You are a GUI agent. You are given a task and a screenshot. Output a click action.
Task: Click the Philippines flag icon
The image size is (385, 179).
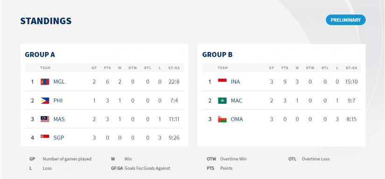click(x=45, y=100)
